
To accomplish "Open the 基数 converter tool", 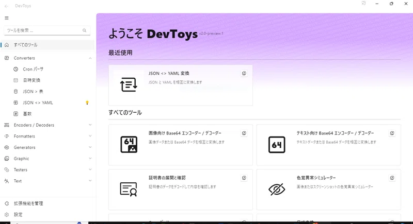I will tap(47, 114).
